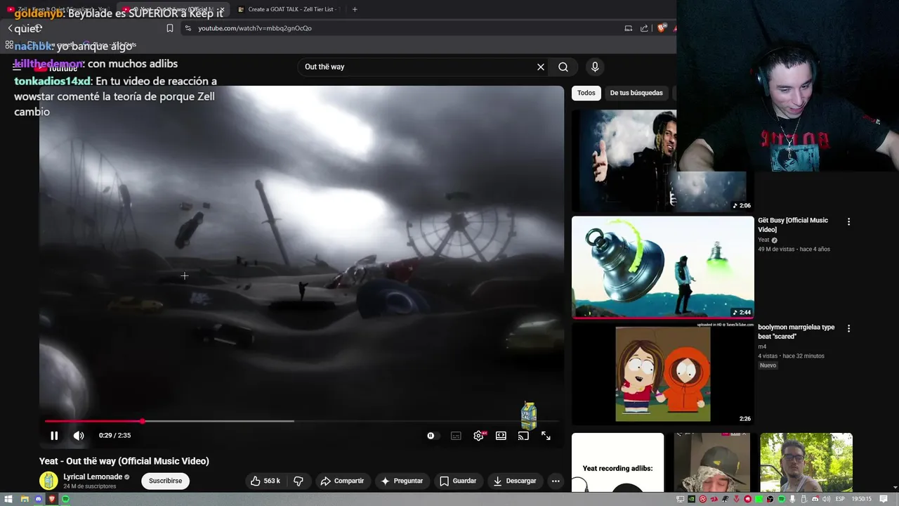899x506 pixels.
Task: Select the De tus búsquedas chip
Action: 636,93
